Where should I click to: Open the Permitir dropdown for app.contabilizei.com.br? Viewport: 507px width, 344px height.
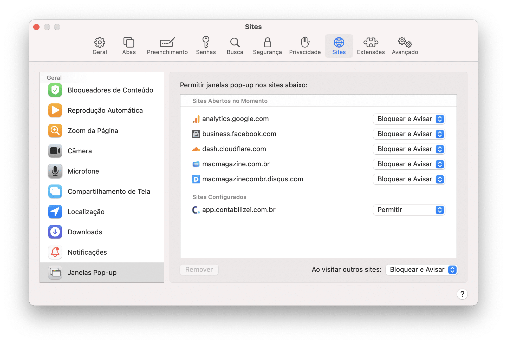[x=409, y=210]
